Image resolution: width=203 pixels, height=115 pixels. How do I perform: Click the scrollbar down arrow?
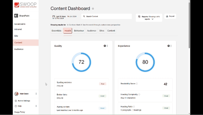tap(189, 114)
